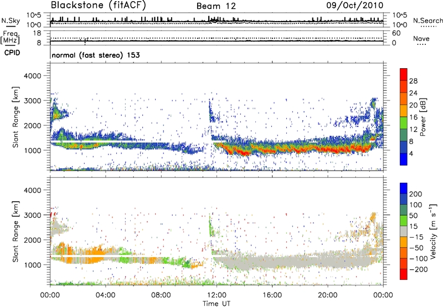The image size is (443, 307).
Task: Click the "1000" tick in the velocity panel
Action: [x=32, y=265]
